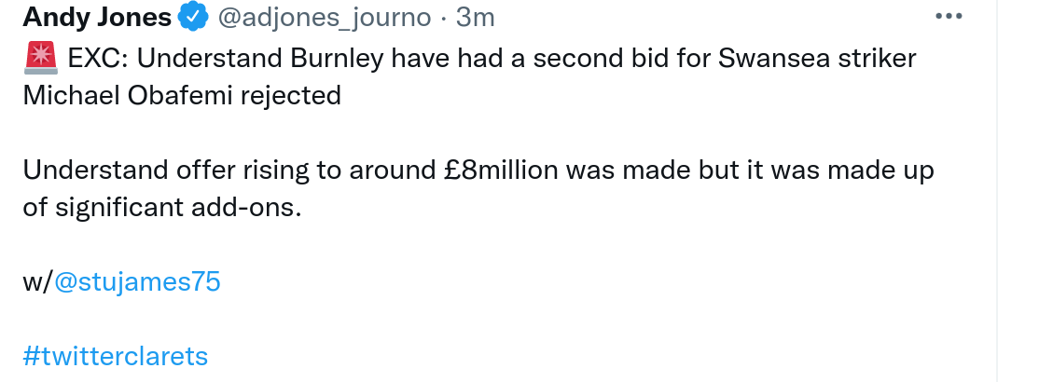The height and width of the screenshot is (382, 1039).
Task: Click 'Michael Obafemi rejected' text line
Action: pyautogui.click(x=182, y=96)
